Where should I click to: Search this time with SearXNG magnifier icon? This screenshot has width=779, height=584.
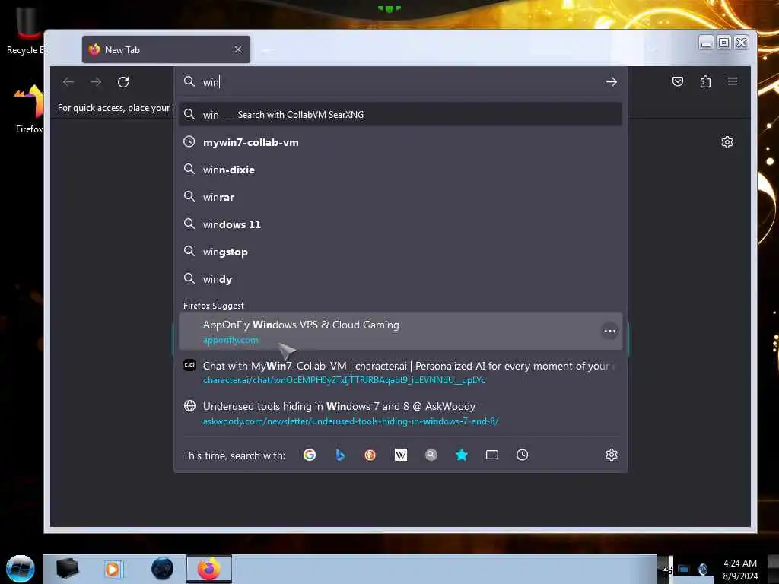point(431,455)
